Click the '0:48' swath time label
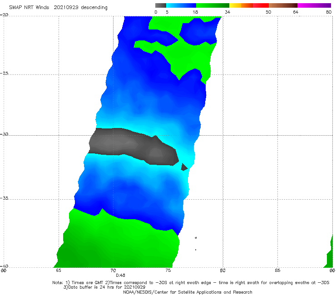This screenshot has width=336, height=295. coord(120,275)
